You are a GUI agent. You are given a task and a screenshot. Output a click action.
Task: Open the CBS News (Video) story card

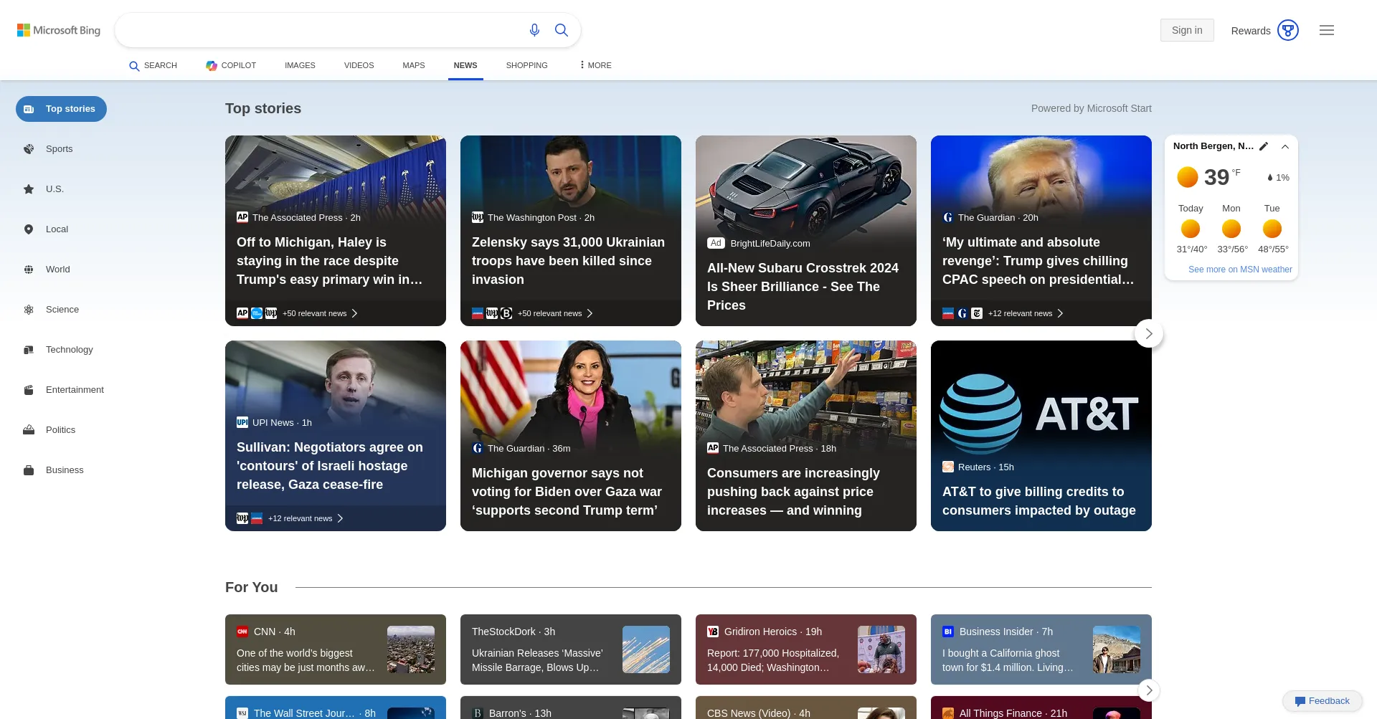[x=806, y=708]
